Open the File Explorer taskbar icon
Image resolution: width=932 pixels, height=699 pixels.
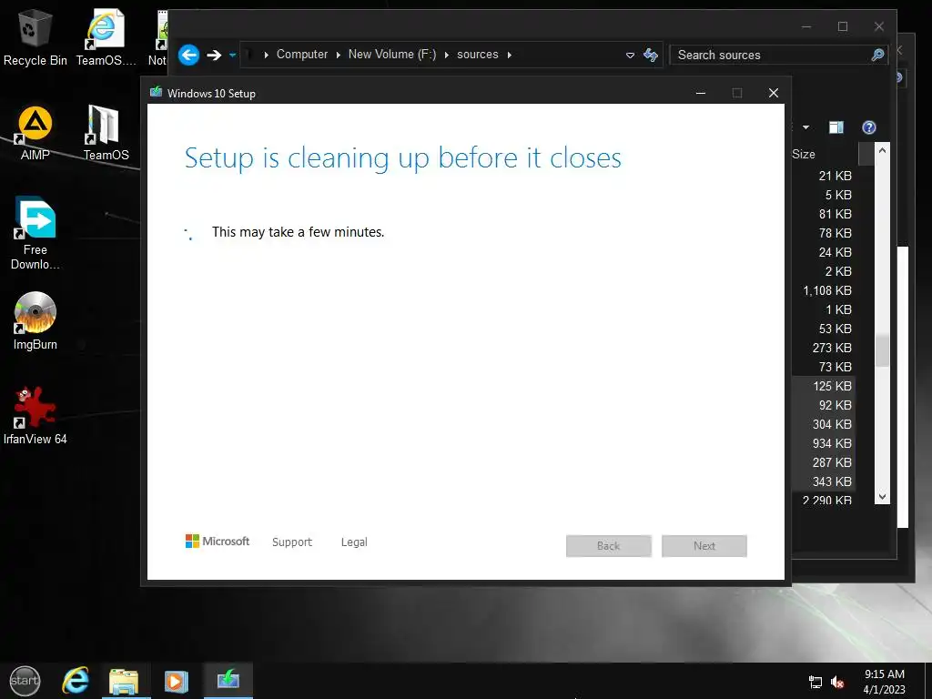tap(124, 681)
